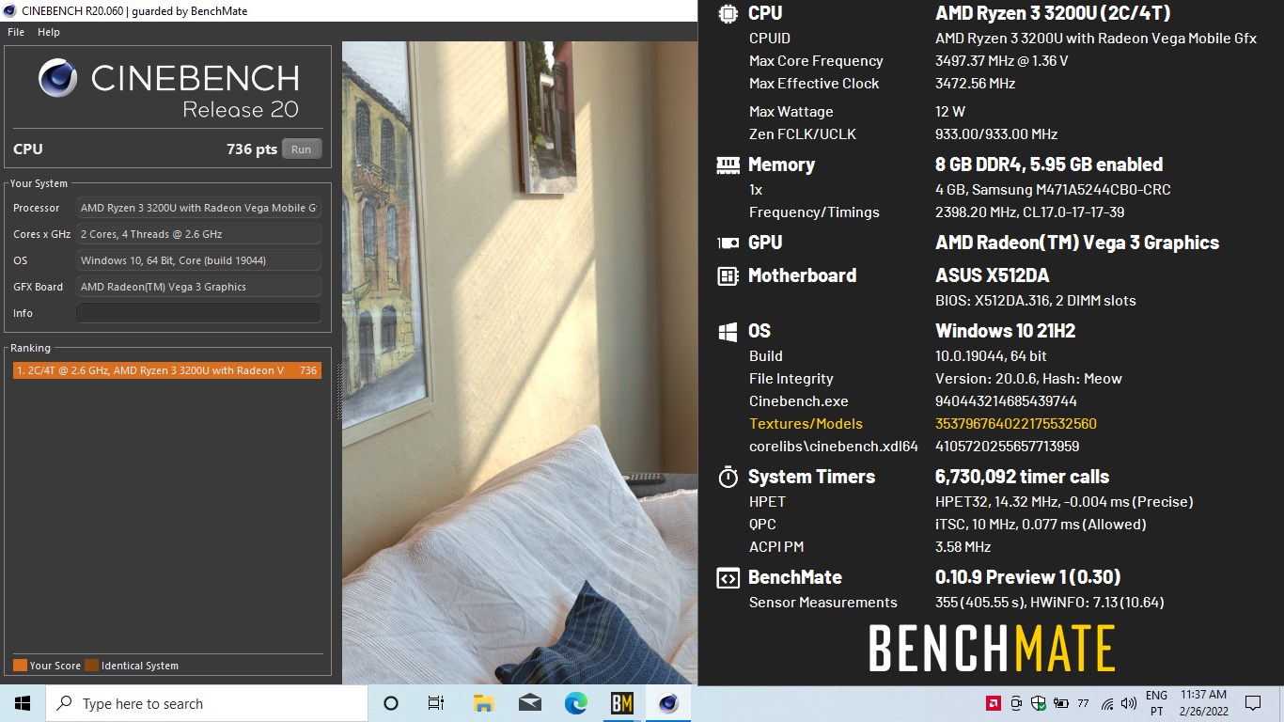Open Windows Security shield tray icon
Image resolution: width=1284 pixels, height=722 pixels.
1039,703
